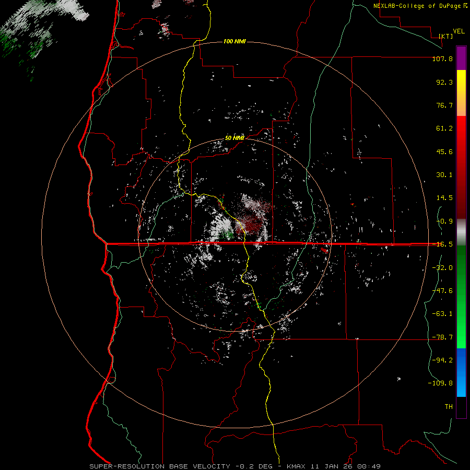
Task: Select the -94.2 velocity scale value
Action: click(x=442, y=360)
